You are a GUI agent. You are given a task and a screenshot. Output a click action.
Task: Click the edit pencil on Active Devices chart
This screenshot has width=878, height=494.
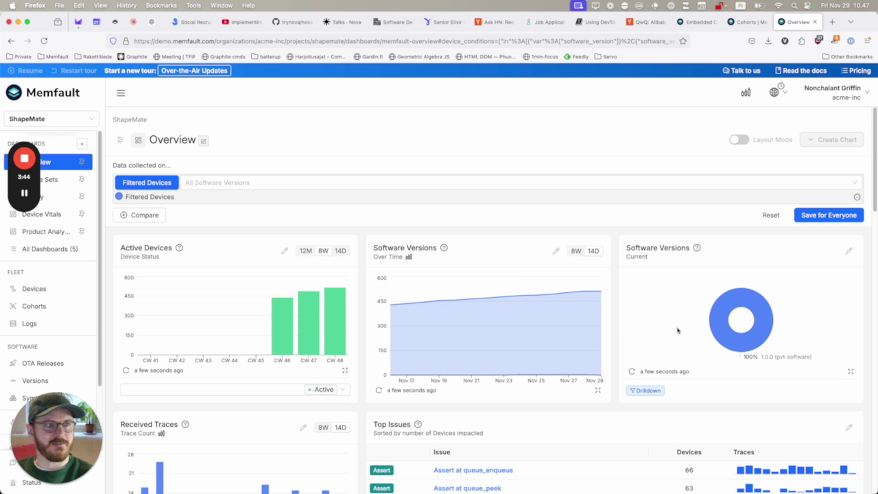pyautogui.click(x=285, y=251)
